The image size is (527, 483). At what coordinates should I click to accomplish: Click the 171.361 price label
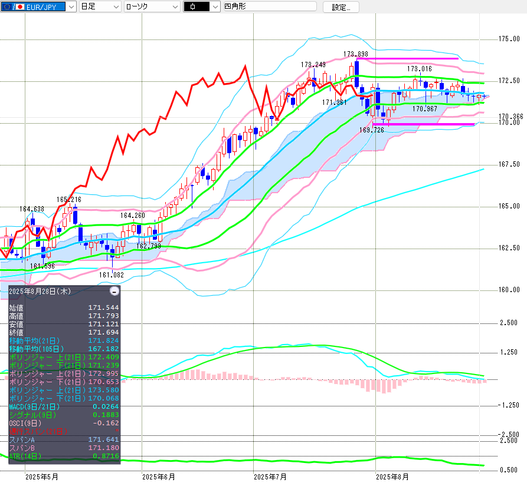tap(335, 102)
